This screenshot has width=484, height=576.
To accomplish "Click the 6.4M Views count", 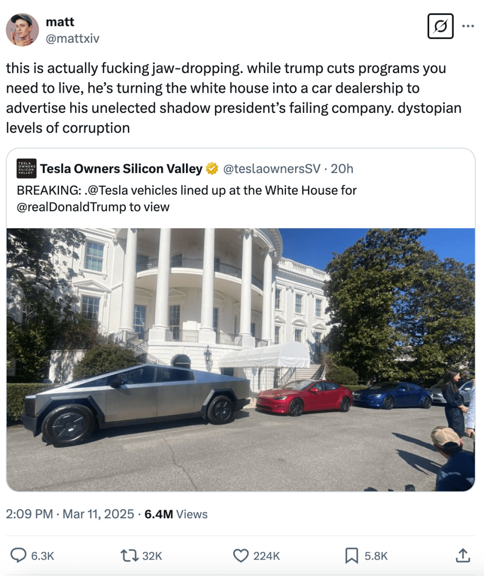I will point(176,514).
